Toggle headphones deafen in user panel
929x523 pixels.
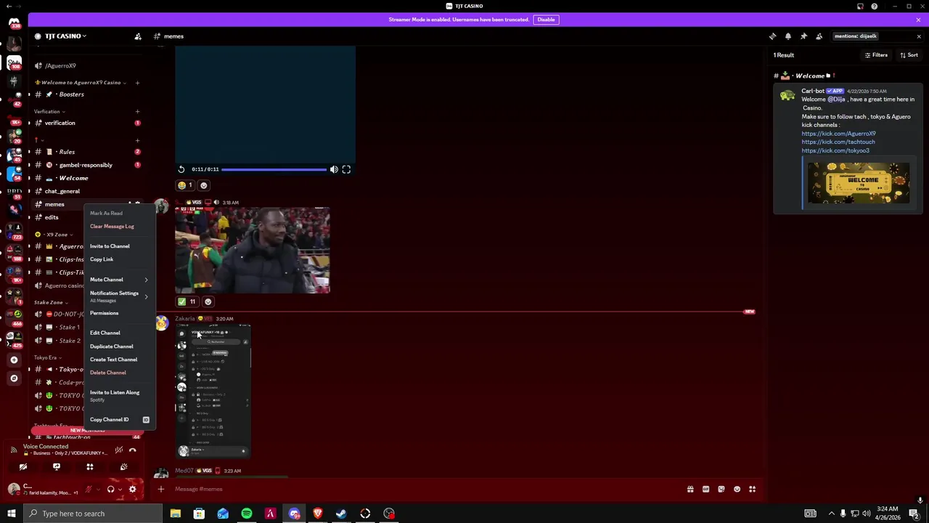(110, 490)
